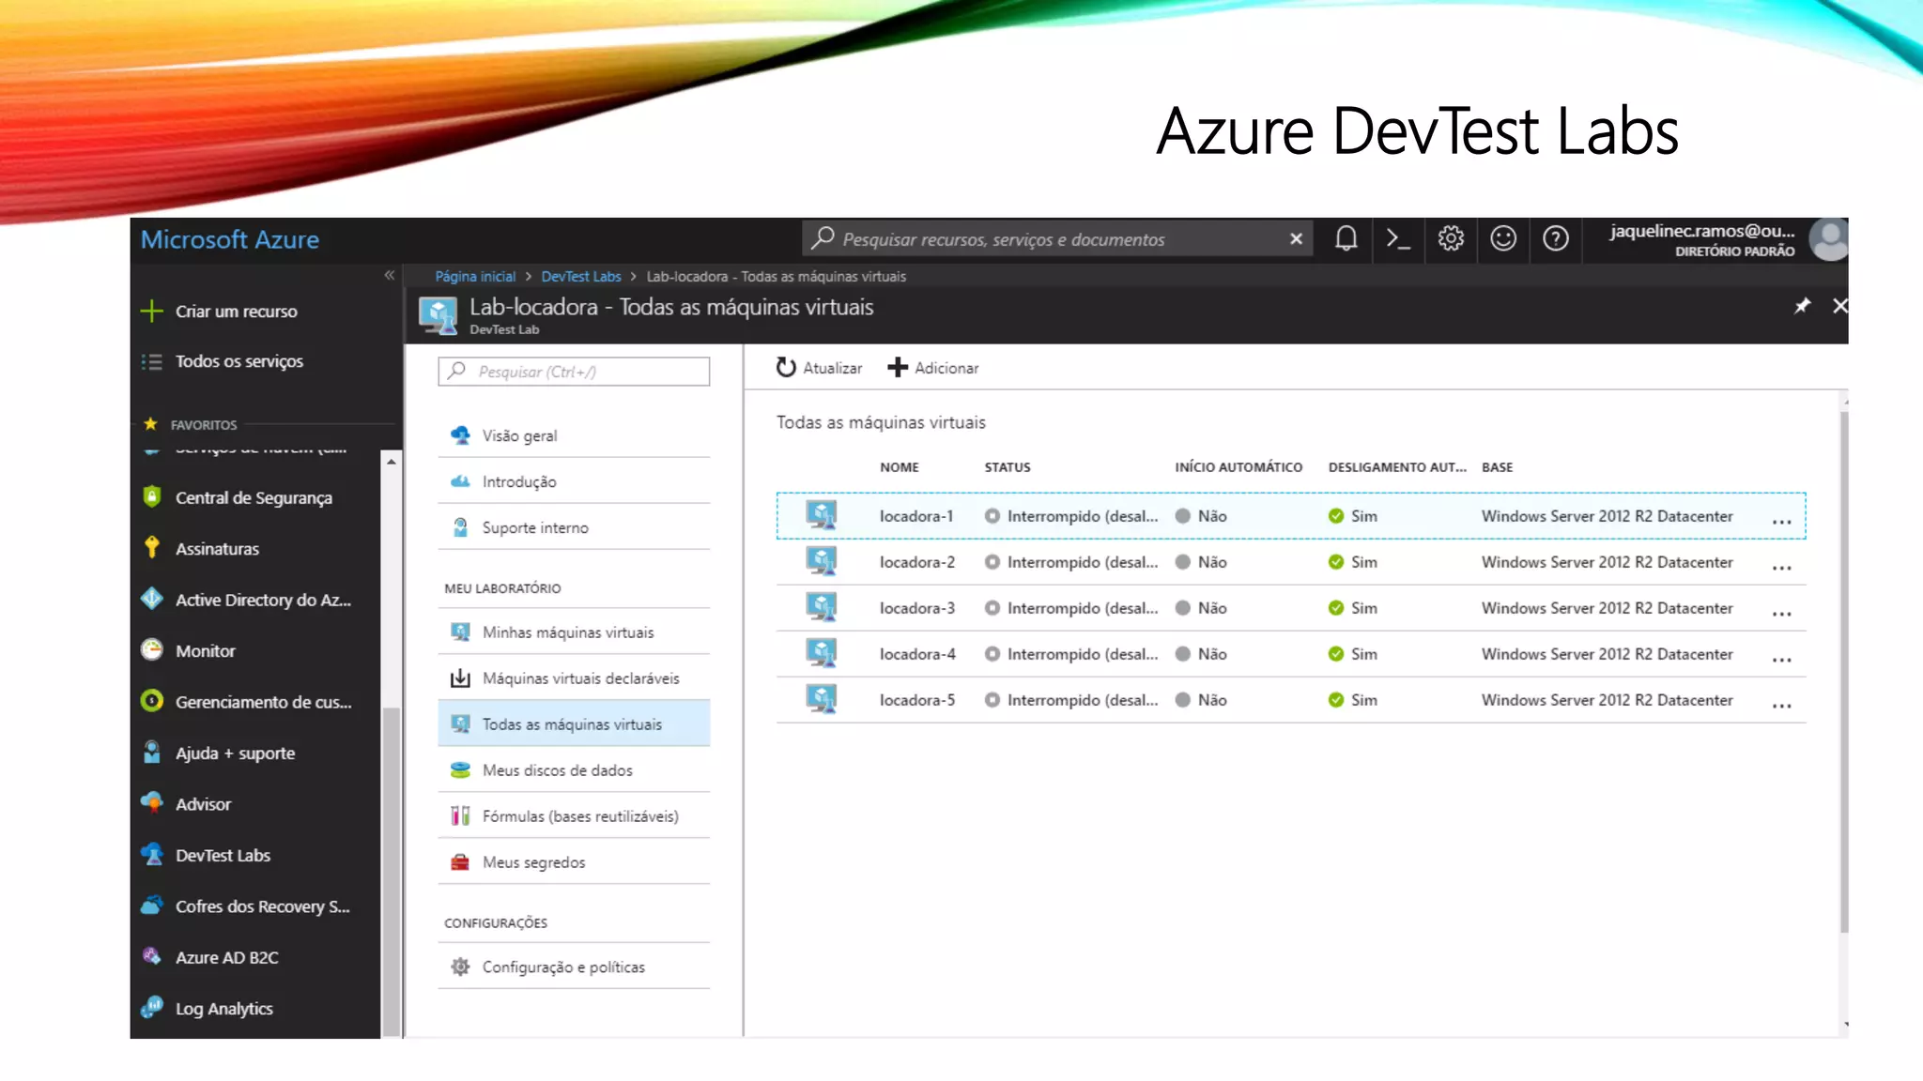Image resolution: width=1923 pixels, height=1081 pixels.
Task: Collapse the left favorites sidebar
Action: click(x=389, y=275)
